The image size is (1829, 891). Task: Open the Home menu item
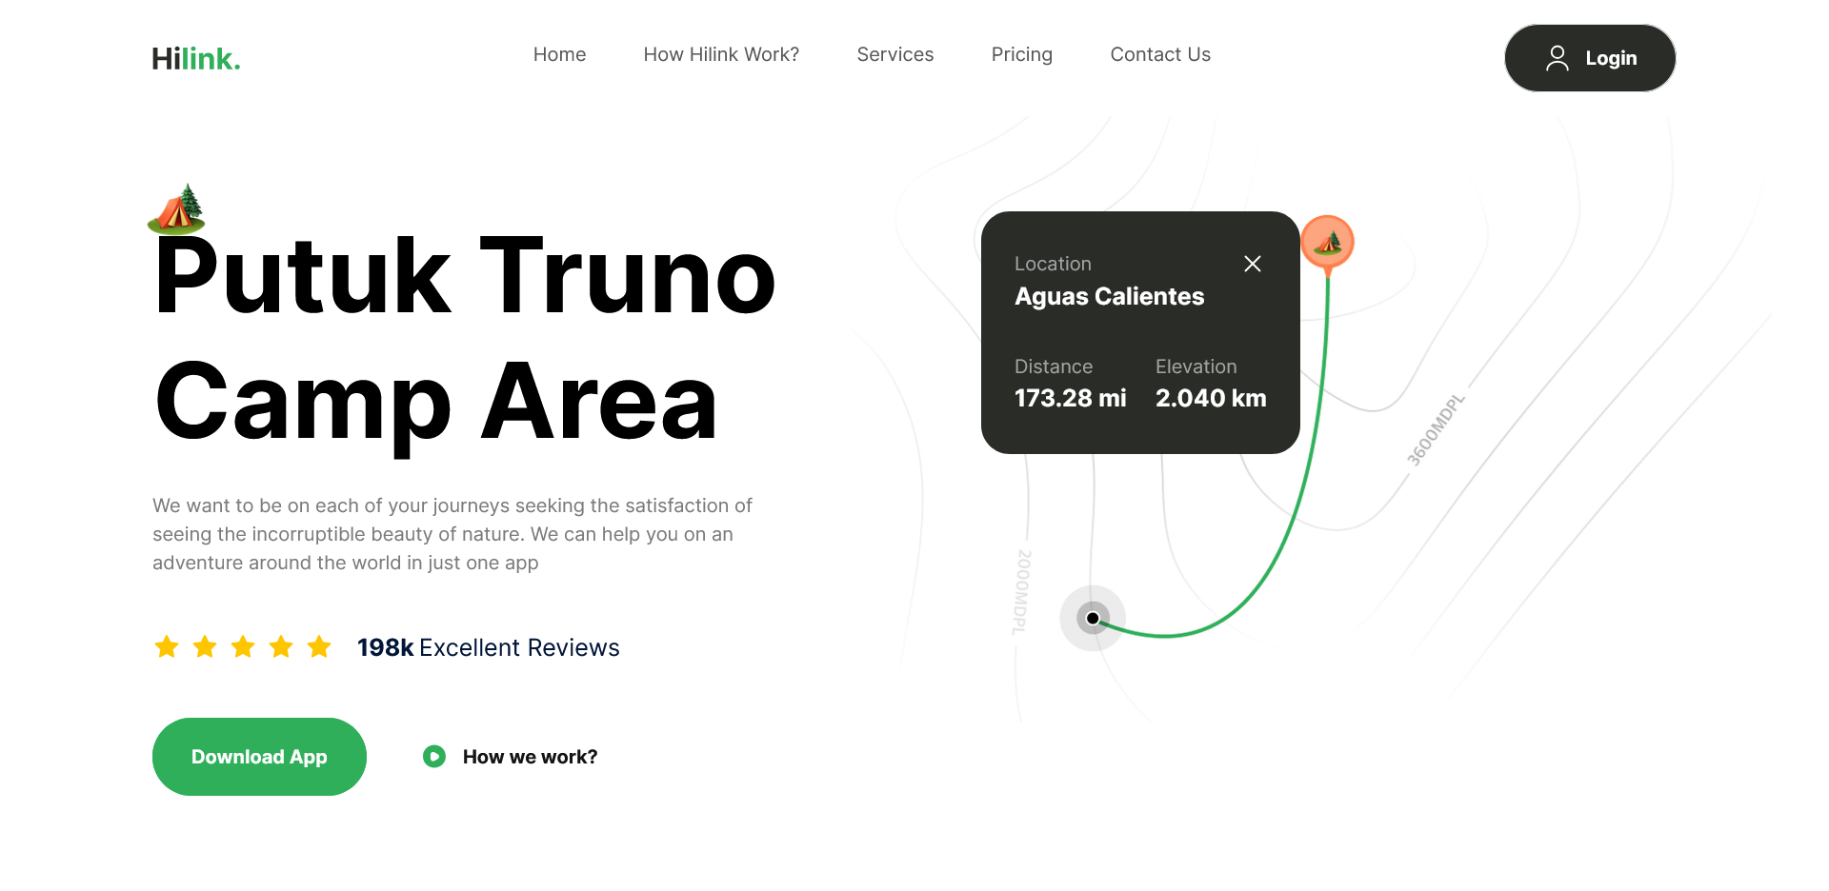coord(559,54)
